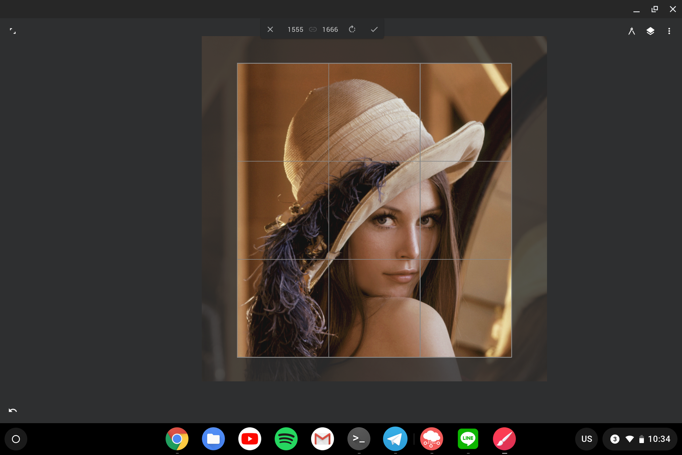Open Gmail from the shelf
This screenshot has height=455, width=682.
point(323,439)
